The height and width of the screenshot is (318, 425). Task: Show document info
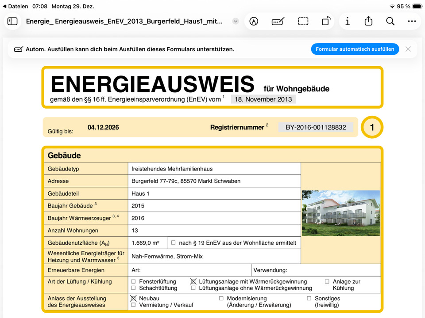pos(348,21)
